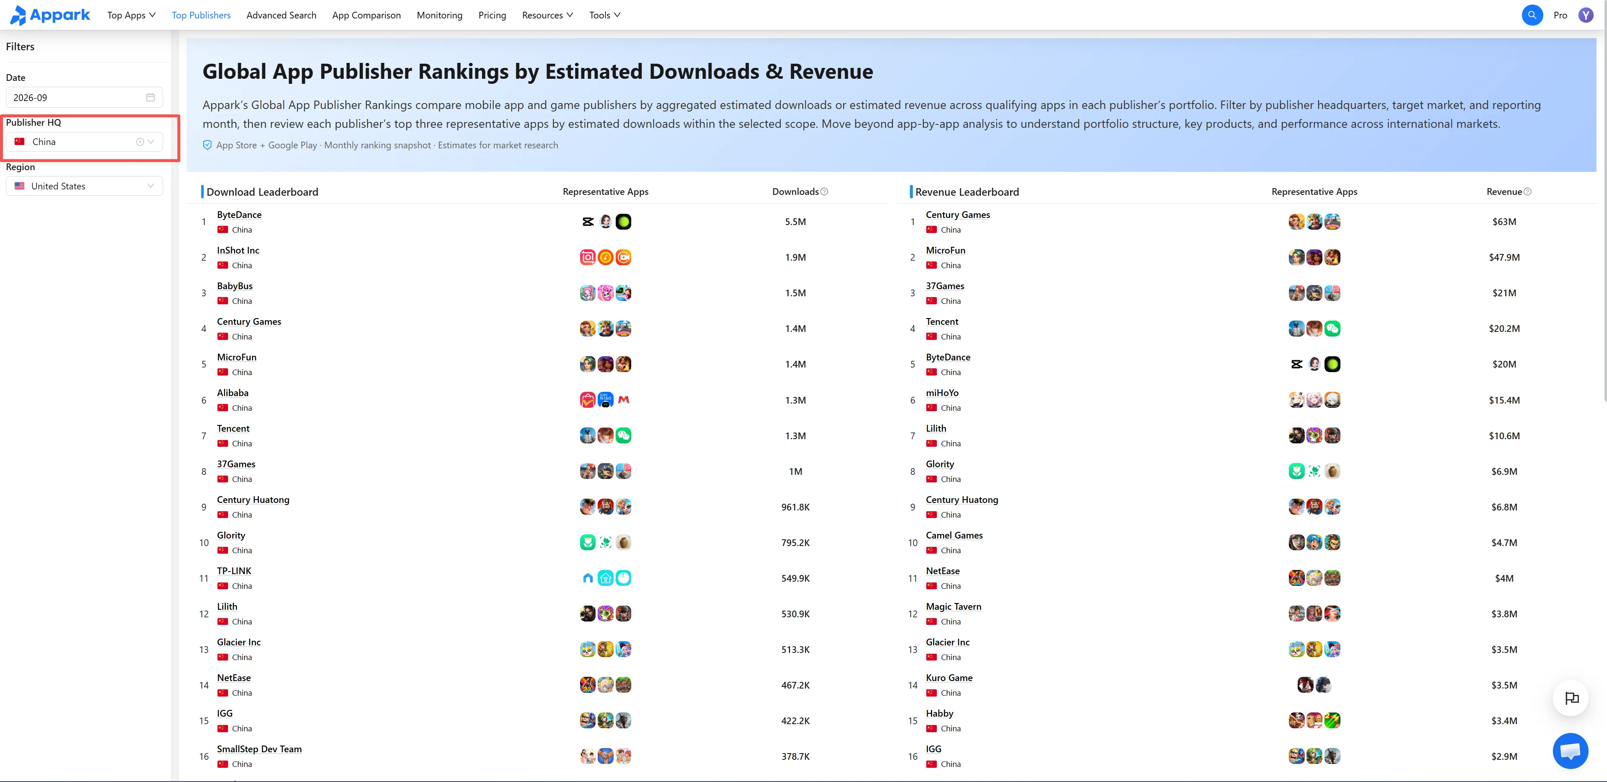1607x782 pixels.
Task: Open the calendar icon in Date field
Action: click(150, 97)
